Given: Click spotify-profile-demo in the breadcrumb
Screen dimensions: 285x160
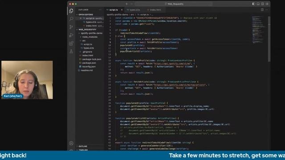Looking at the screenshot, I should coord(118,15).
